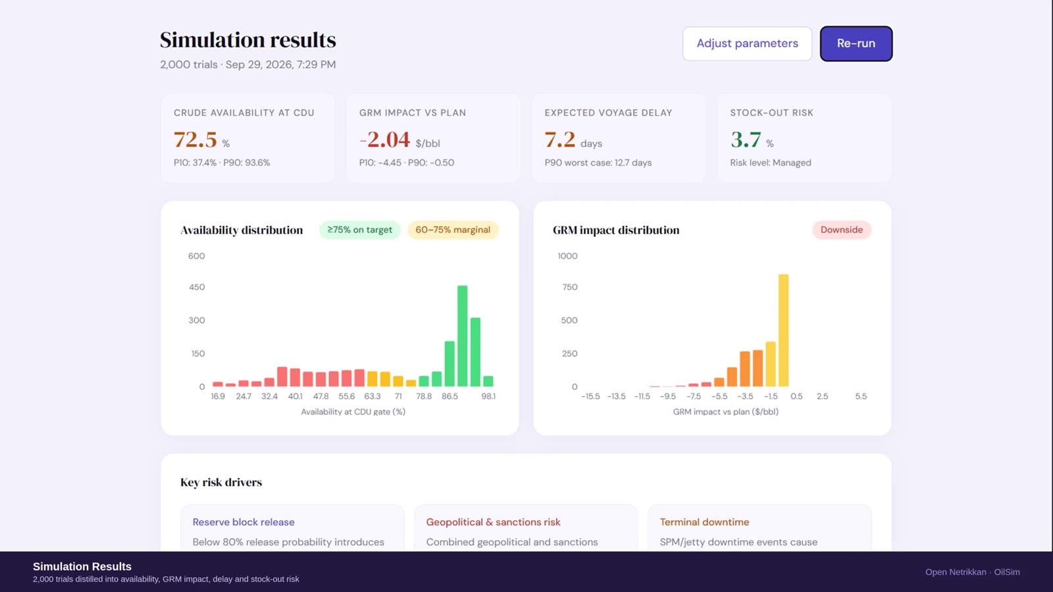Viewport: 1053px width, 592px height.
Task: Click the Stock-Out Risk card
Action: tap(804, 137)
